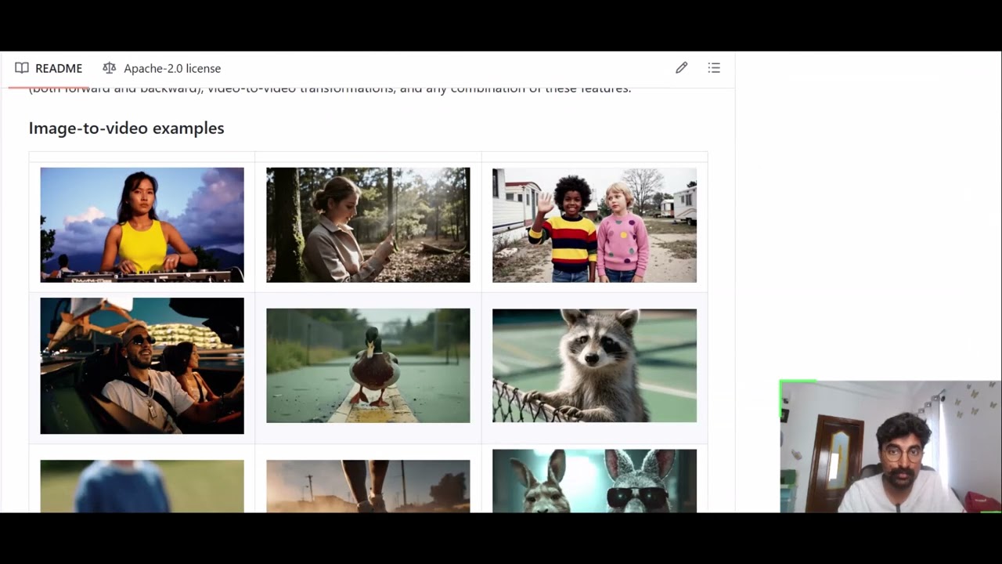1002x564 pixels.
Task: Open the woman DJ in yellow top thumbnail
Action: tap(142, 225)
